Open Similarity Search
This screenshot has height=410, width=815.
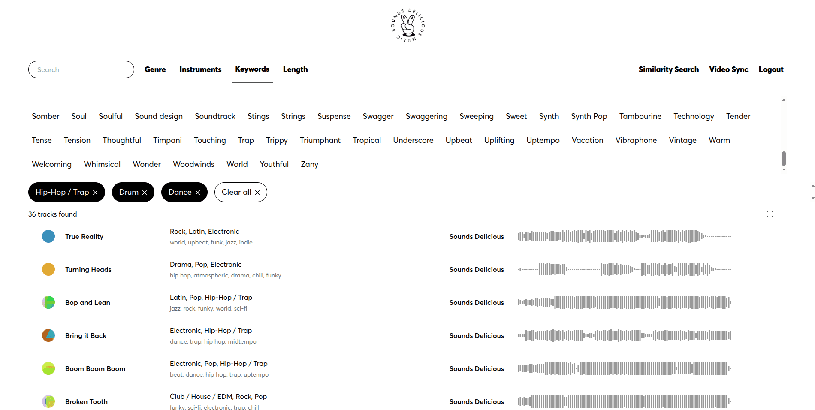(668, 69)
